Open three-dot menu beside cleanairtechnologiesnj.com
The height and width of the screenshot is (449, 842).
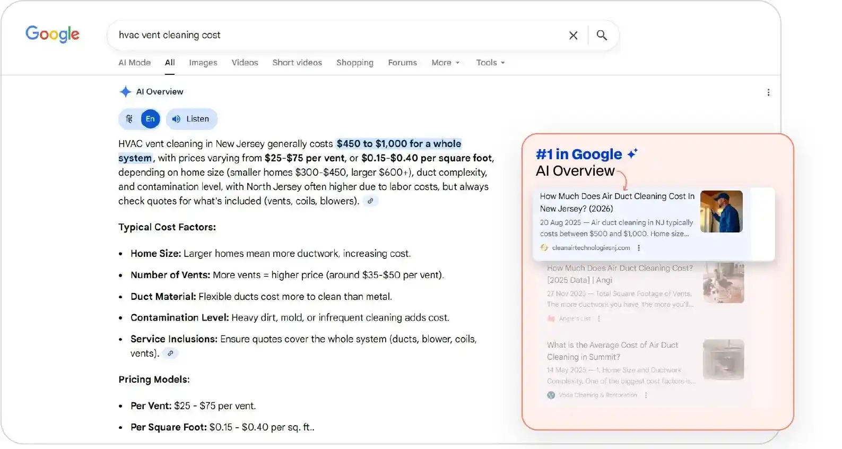[639, 248]
